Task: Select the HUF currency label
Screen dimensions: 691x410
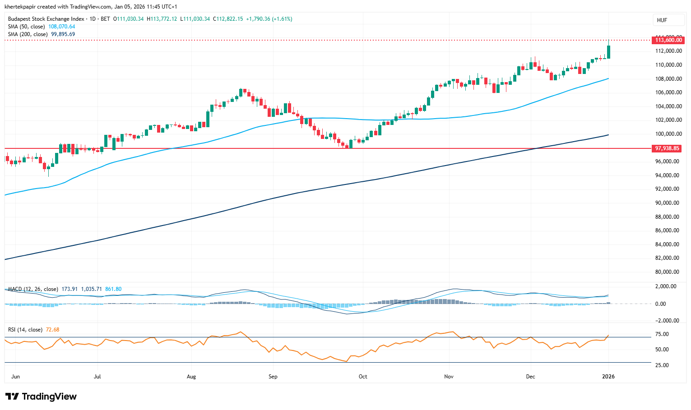Action: (x=662, y=20)
